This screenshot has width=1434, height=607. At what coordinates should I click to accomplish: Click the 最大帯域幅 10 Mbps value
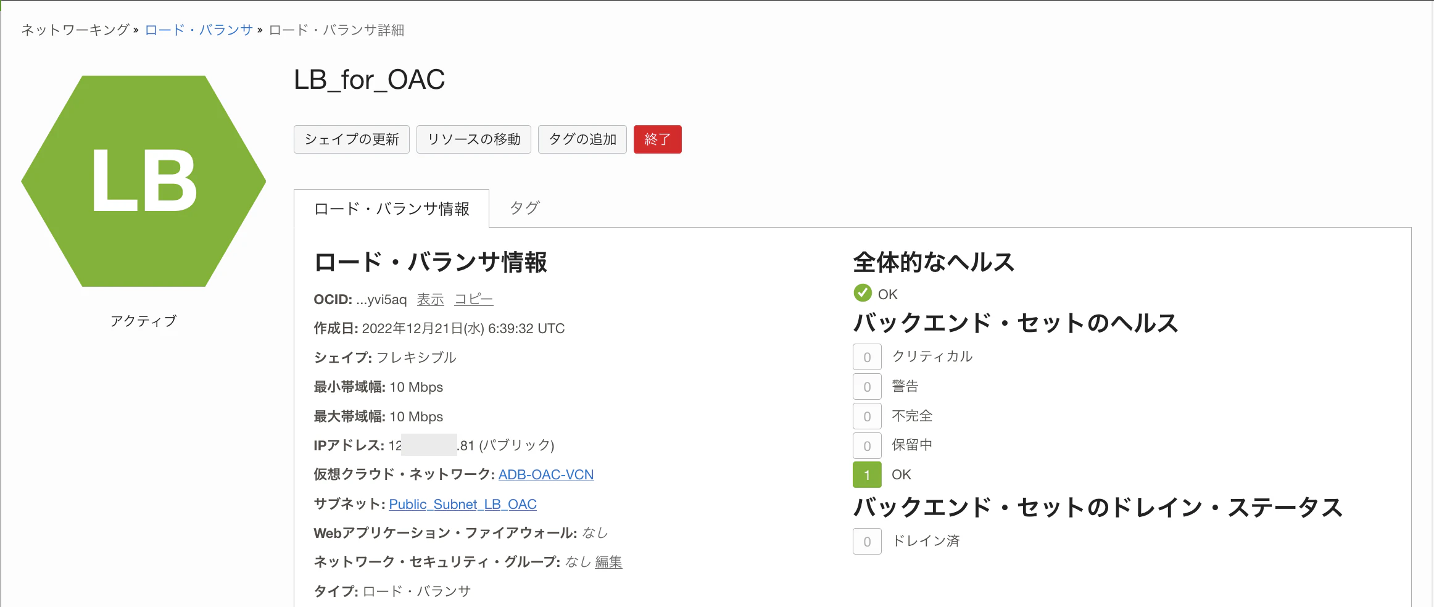coord(417,416)
